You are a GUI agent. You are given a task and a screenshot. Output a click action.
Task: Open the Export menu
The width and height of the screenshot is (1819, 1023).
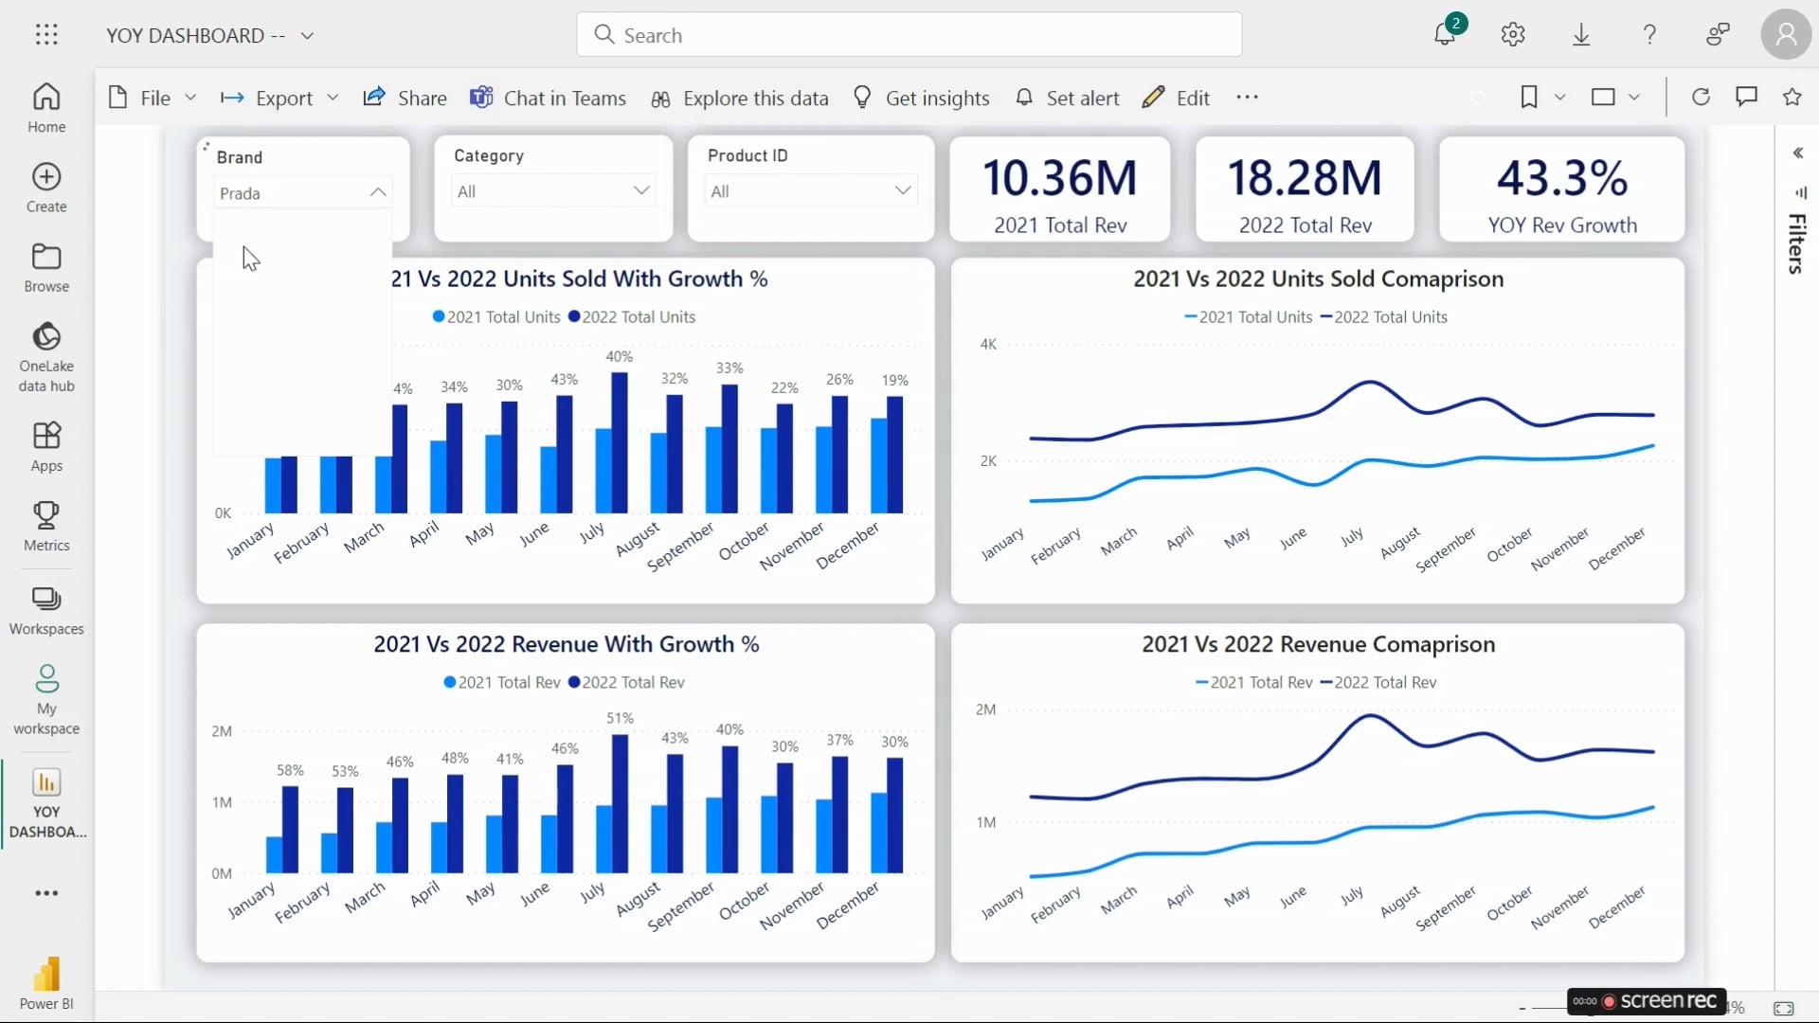[279, 98]
